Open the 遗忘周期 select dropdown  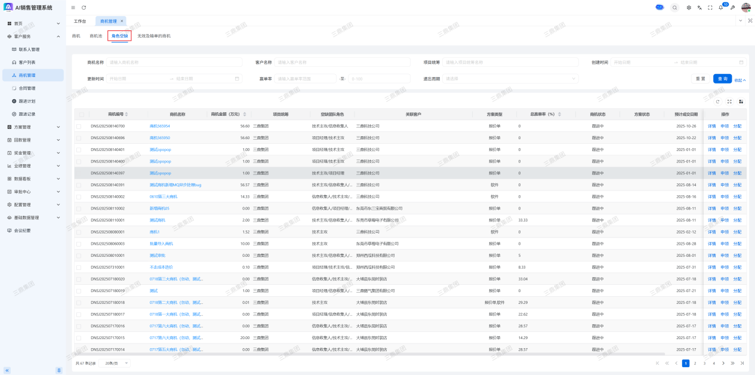[510, 79]
